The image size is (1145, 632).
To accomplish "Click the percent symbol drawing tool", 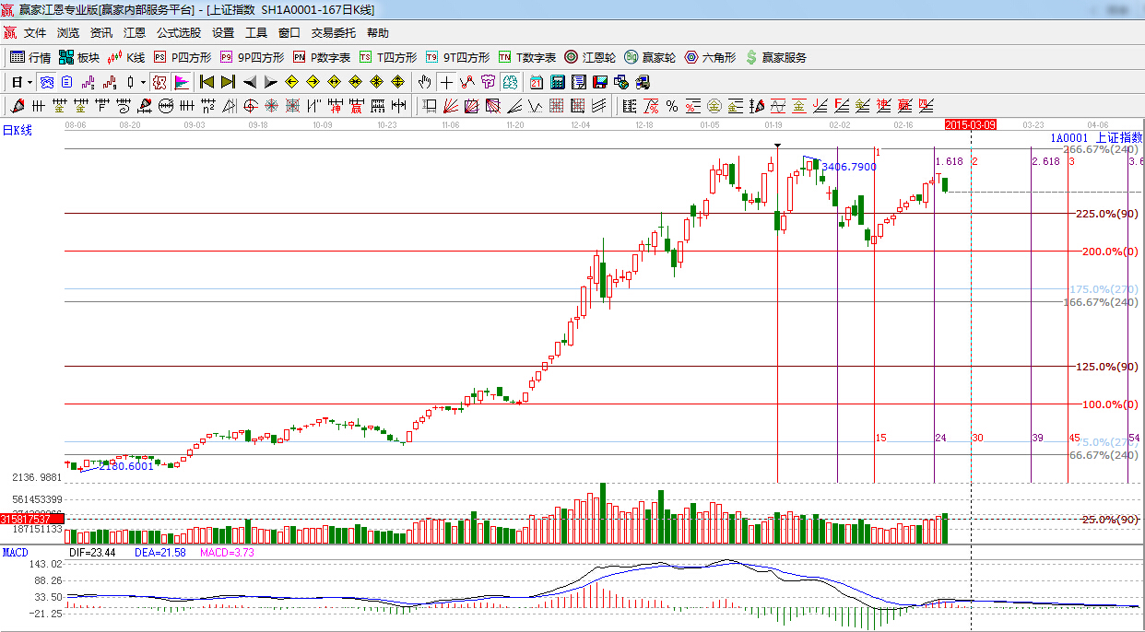I will [x=672, y=106].
